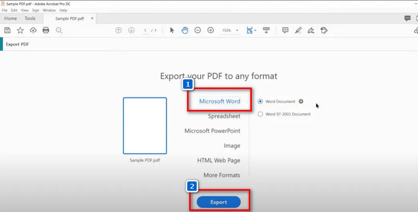Go to next page arrow
Screen dimensions: 418x212
pos(131,30)
